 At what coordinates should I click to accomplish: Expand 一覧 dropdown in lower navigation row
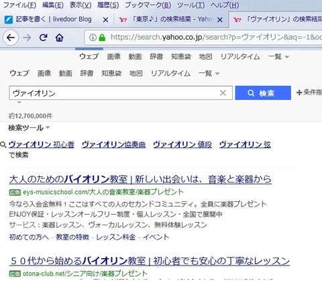[x=209, y=73]
